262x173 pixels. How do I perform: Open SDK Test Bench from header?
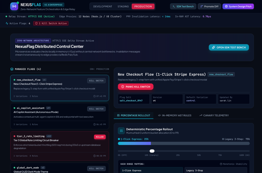pos(183,6)
